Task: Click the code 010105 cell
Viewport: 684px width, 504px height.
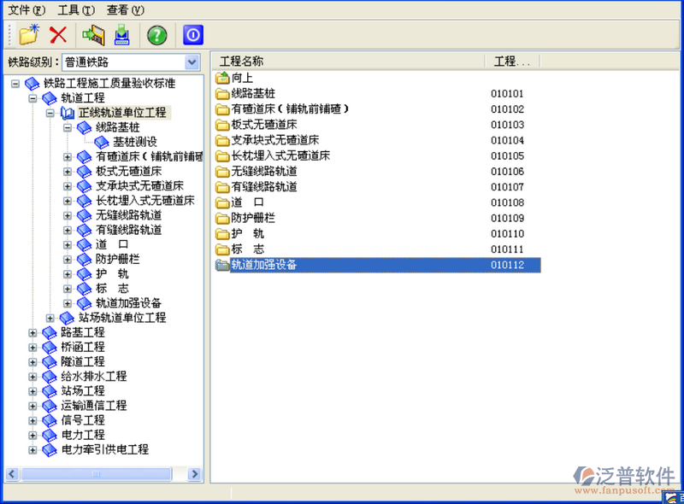Action: point(507,156)
